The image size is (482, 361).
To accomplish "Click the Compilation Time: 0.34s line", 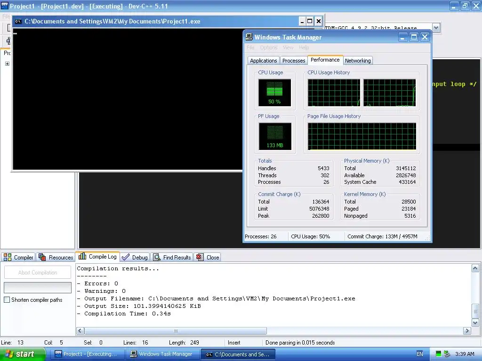I will tap(124, 314).
